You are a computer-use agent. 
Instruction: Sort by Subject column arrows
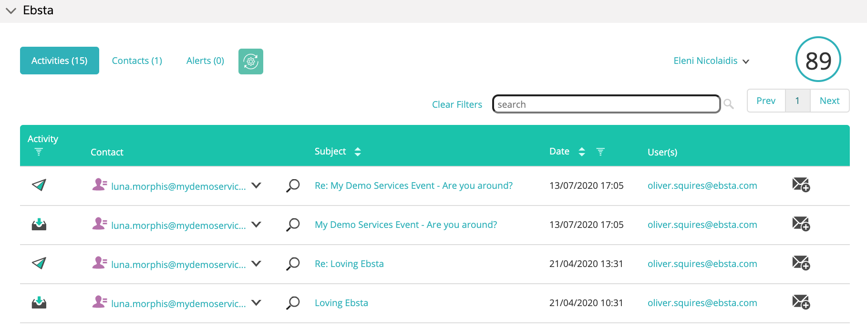[x=358, y=152]
